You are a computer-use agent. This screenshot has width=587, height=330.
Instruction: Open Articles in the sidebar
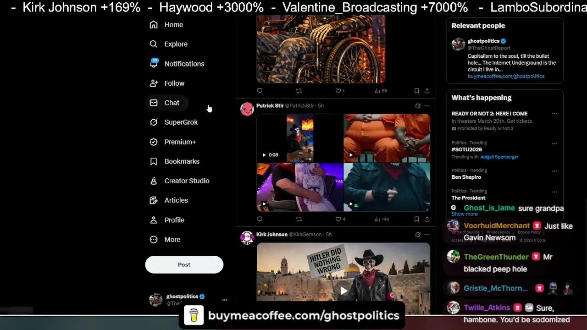169,200
